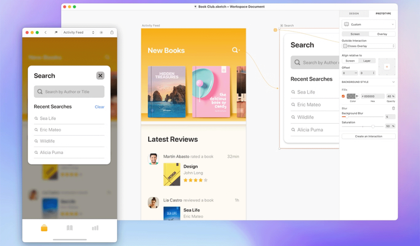Screen dimensions: 420x246
Task: Toggle the Fills checkbox in Background Style
Action: coord(343,96)
